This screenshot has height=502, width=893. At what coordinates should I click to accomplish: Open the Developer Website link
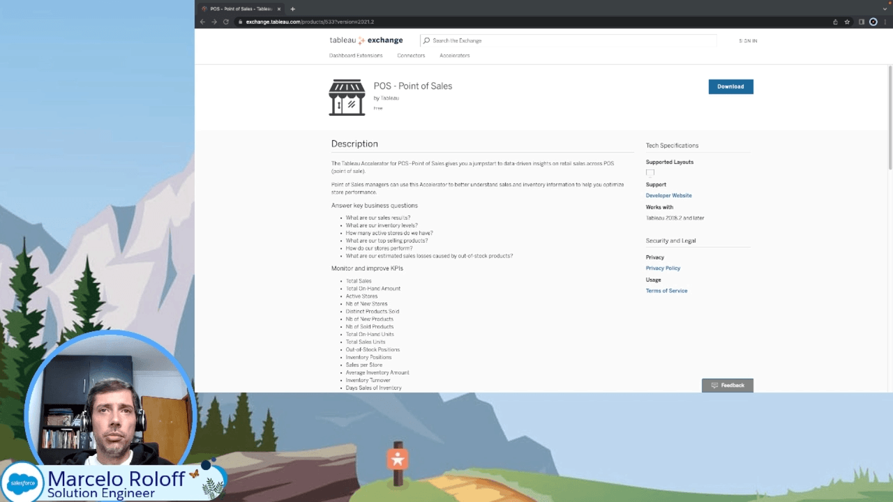pyautogui.click(x=668, y=196)
